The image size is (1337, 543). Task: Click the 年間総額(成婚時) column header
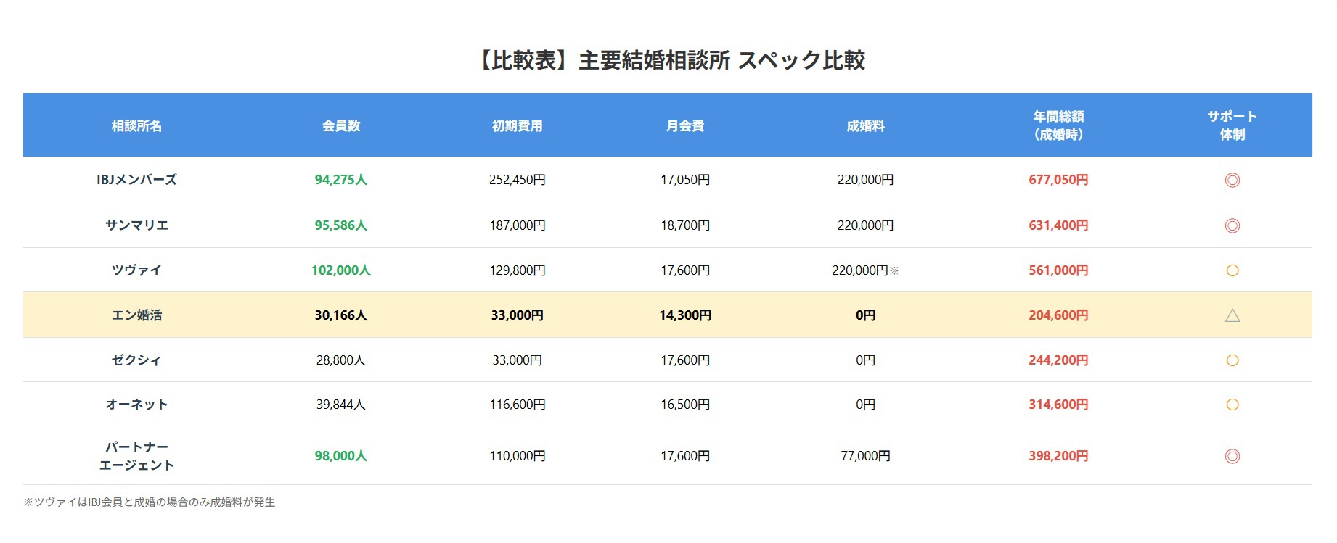point(1058,125)
